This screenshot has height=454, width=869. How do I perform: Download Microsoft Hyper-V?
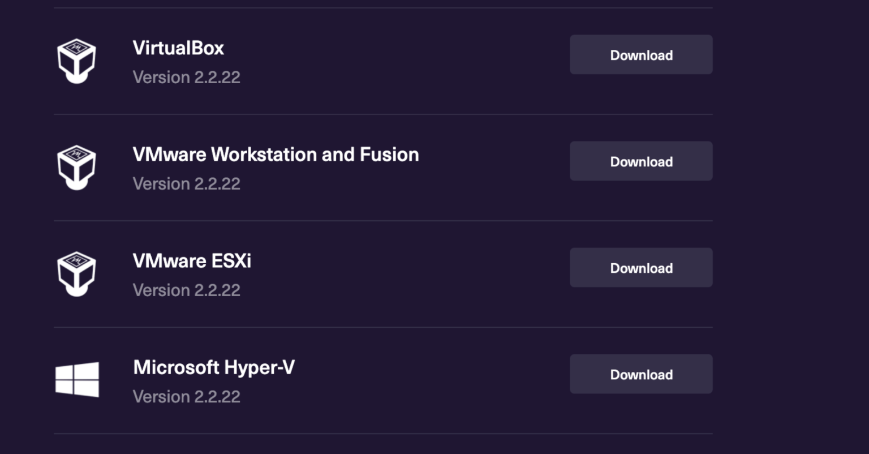click(x=641, y=374)
